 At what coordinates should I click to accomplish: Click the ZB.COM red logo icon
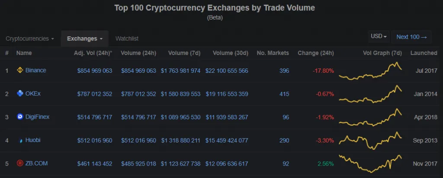pyautogui.click(x=20, y=163)
